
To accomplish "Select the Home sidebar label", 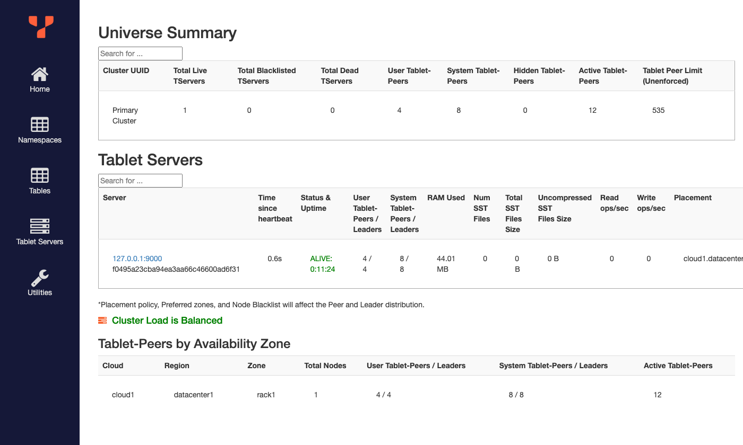I will tap(40, 89).
